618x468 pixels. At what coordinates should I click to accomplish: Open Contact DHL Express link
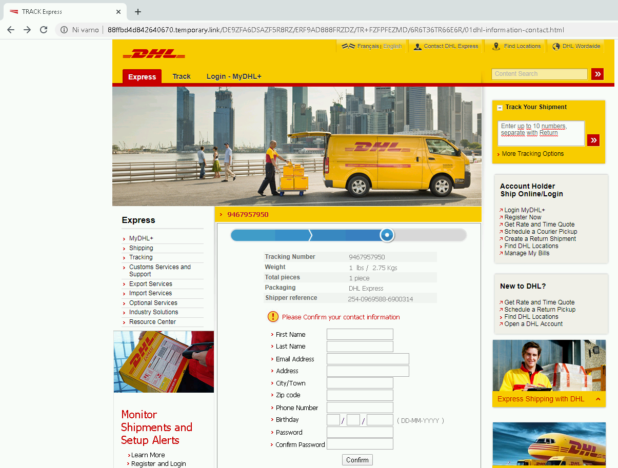pyautogui.click(x=451, y=46)
